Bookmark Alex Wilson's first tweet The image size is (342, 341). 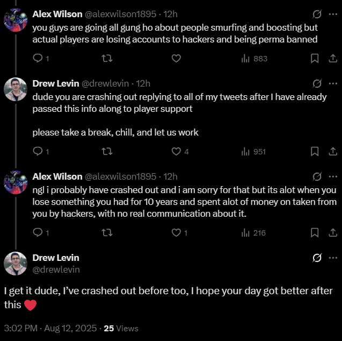[315, 59]
